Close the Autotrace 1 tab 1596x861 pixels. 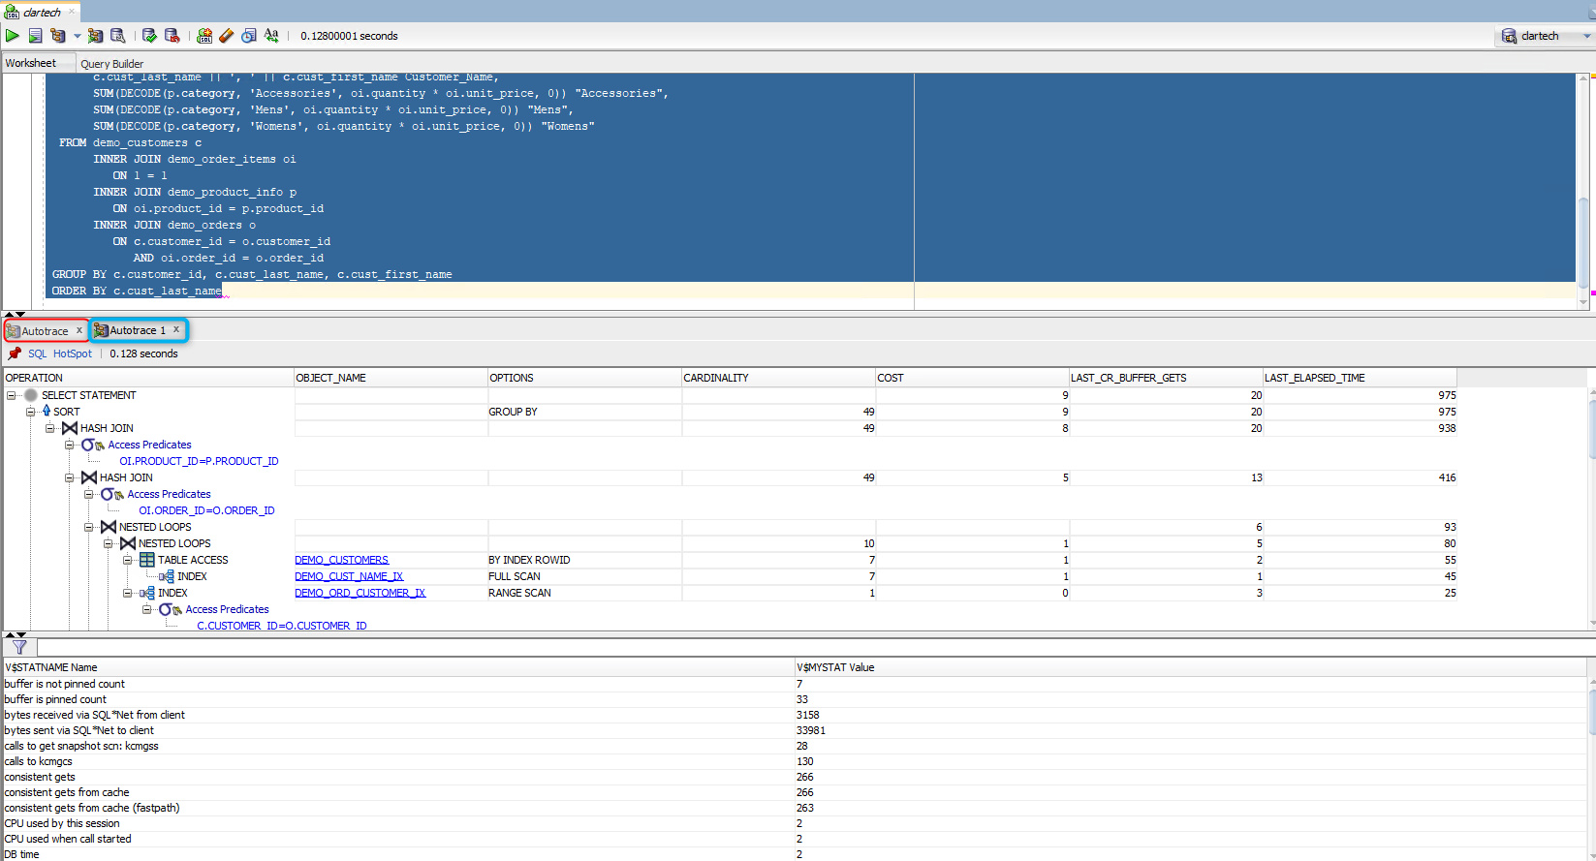176,330
